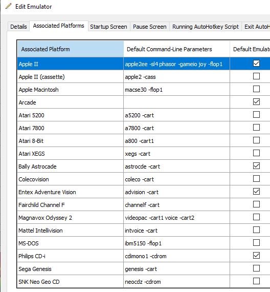Enable the default emulator checkbox for Atari 8-Bit
This screenshot has width=270, height=292.
coord(256,140)
